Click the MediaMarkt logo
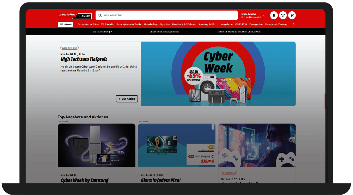The height and width of the screenshot is (195, 353). 67,14
